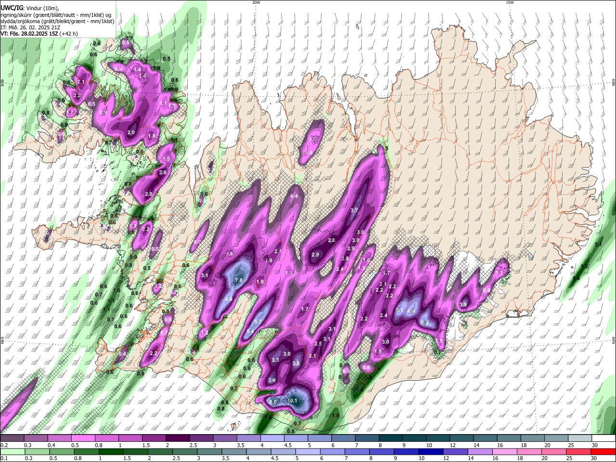Click the '5.1' value on the map
Image resolution: width=616 pixels, height=462 pixels.
tap(399, 310)
